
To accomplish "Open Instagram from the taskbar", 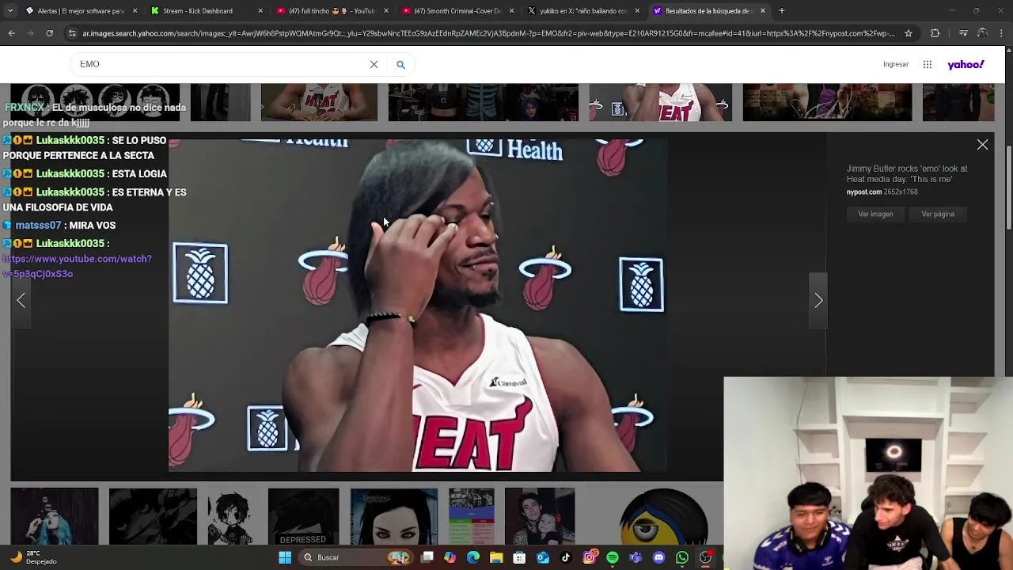I will click(x=590, y=557).
